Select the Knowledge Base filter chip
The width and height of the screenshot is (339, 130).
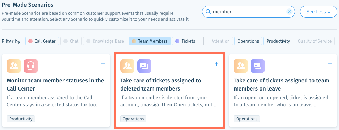tap(105, 41)
